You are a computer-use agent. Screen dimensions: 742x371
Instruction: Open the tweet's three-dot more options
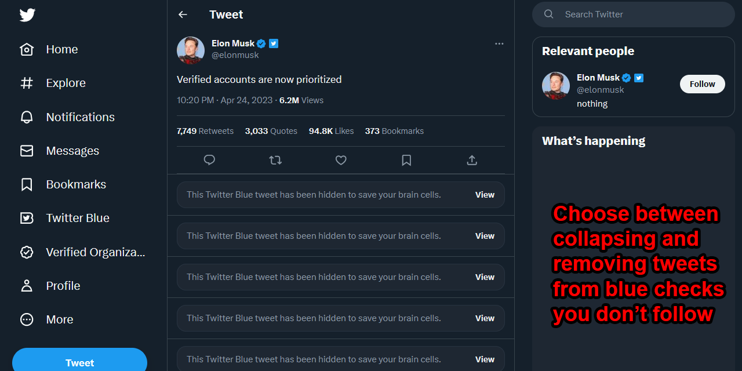pyautogui.click(x=499, y=43)
